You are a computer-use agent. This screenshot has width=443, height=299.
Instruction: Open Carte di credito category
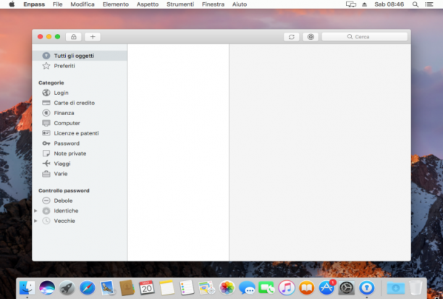pos(80,103)
